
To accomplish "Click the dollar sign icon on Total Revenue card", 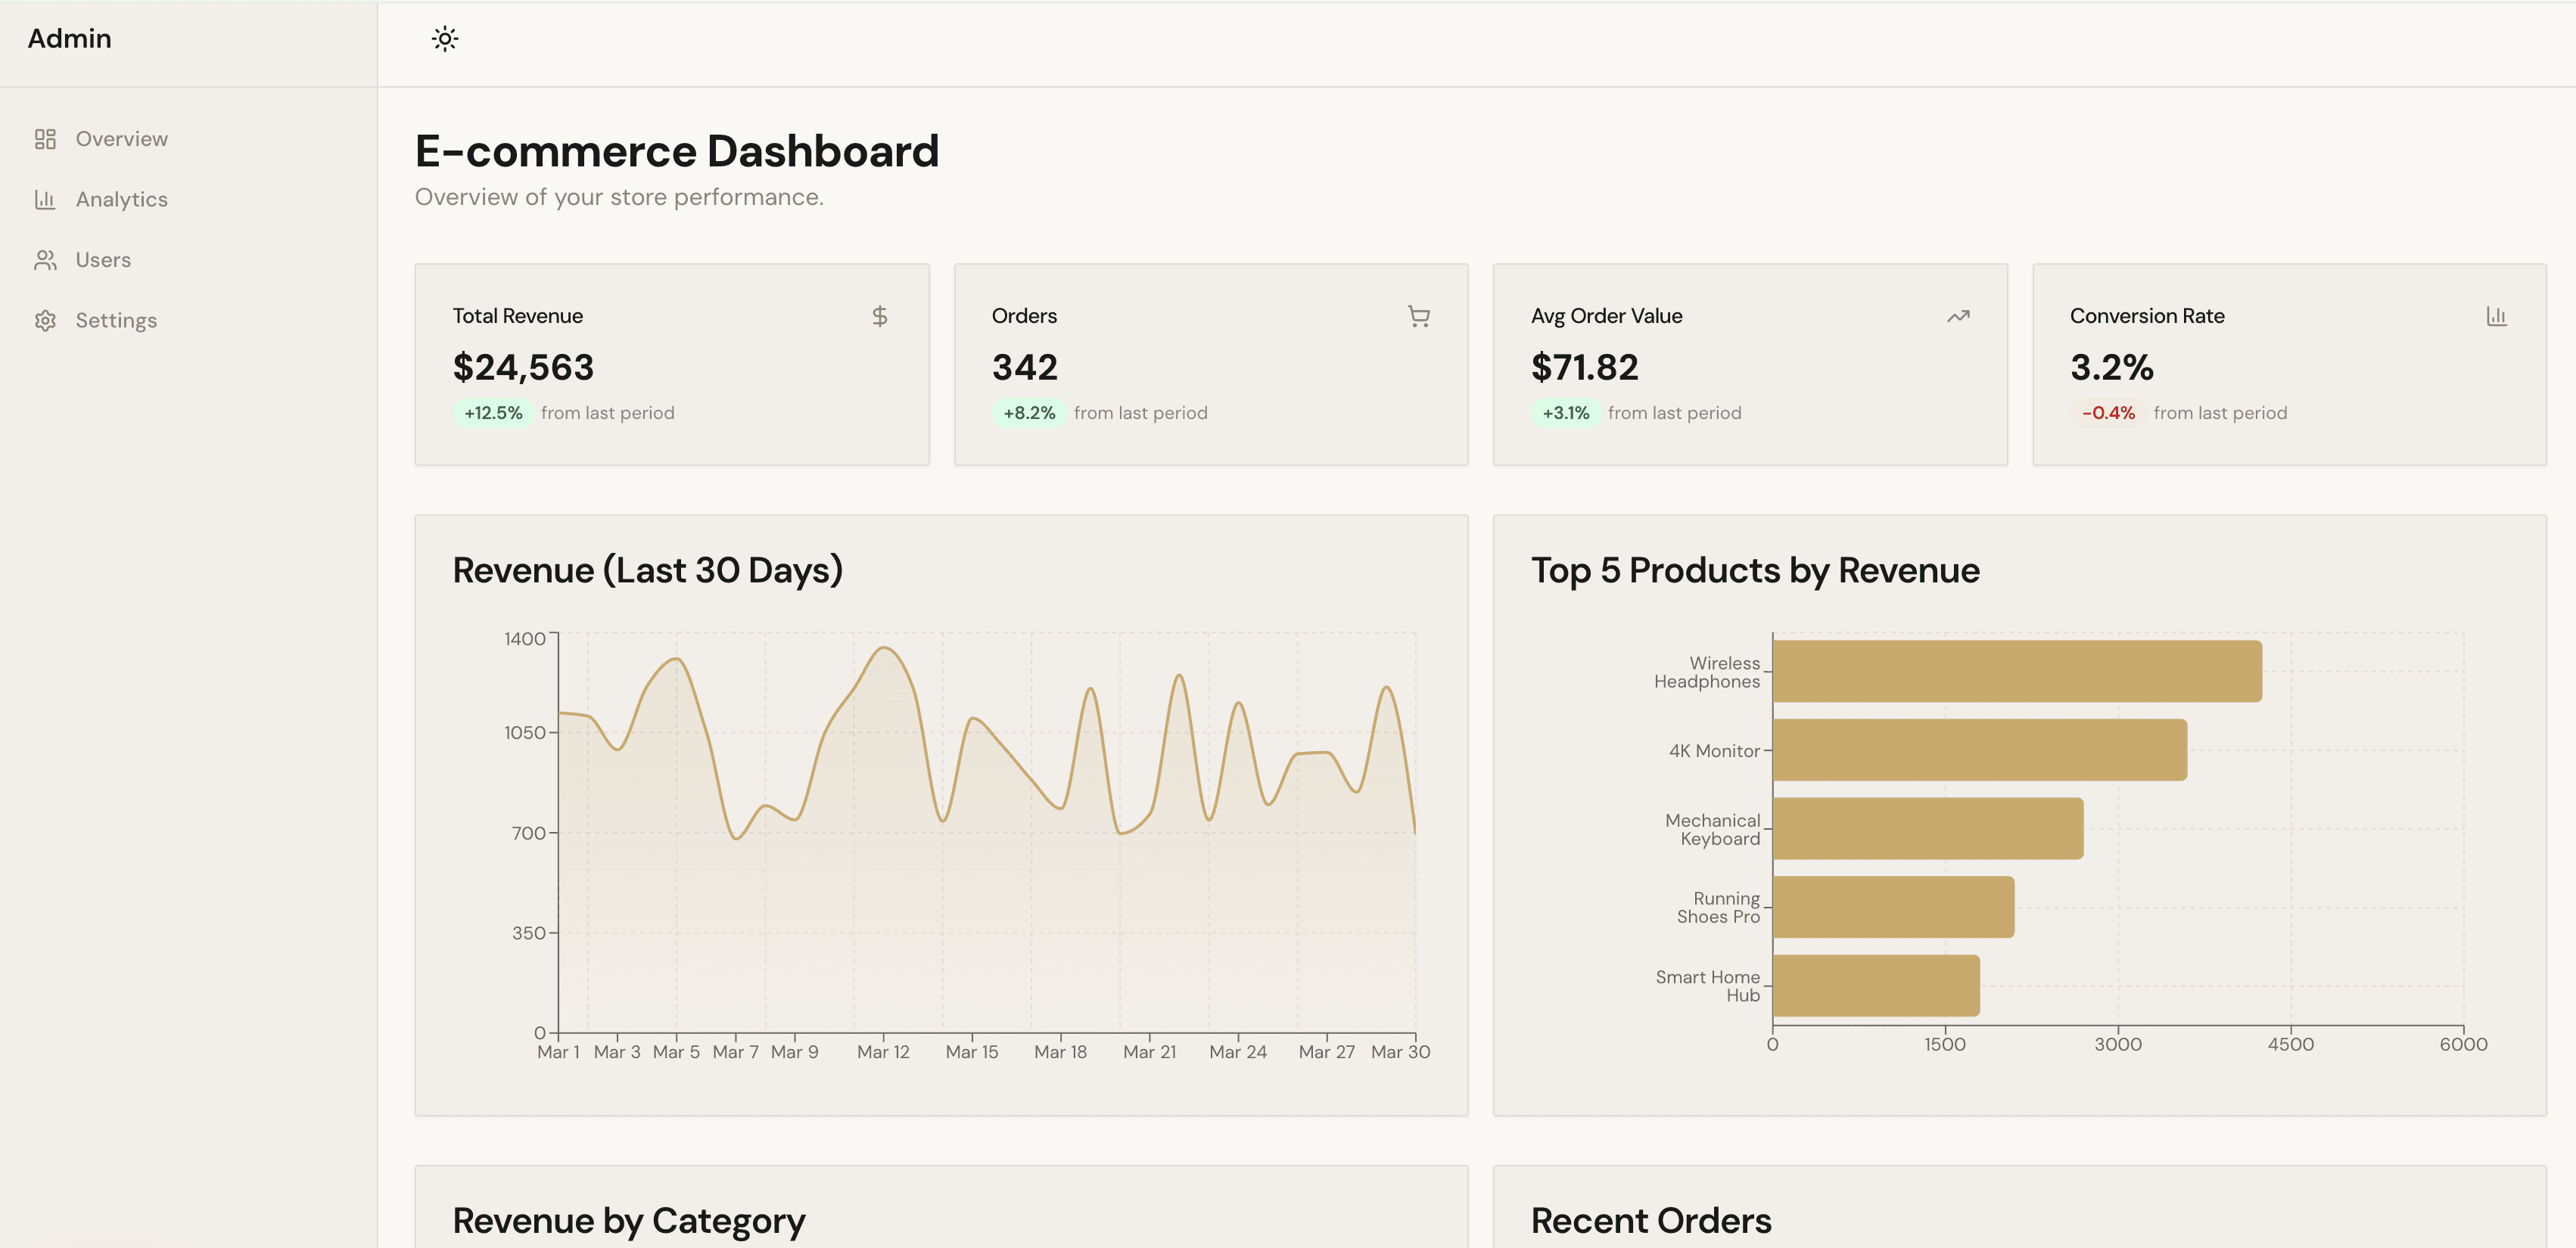I will coord(879,317).
